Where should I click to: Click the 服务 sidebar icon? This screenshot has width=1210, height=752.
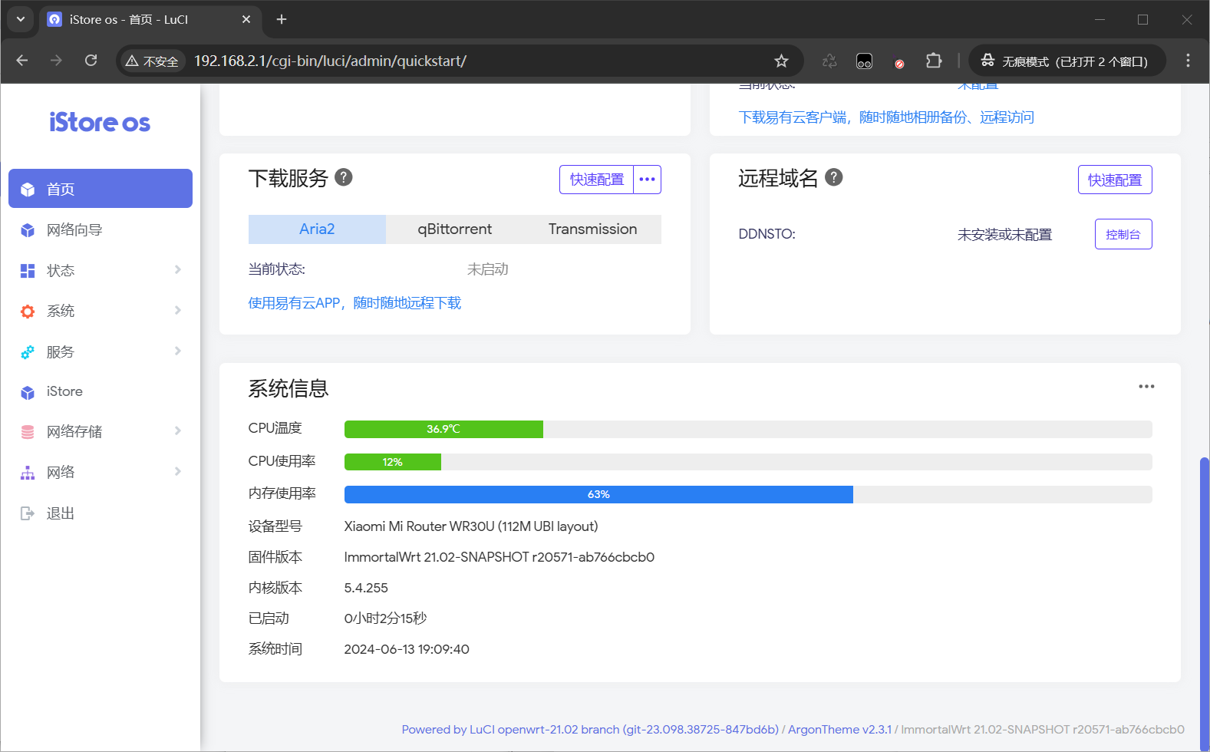(x=28, y=352)
